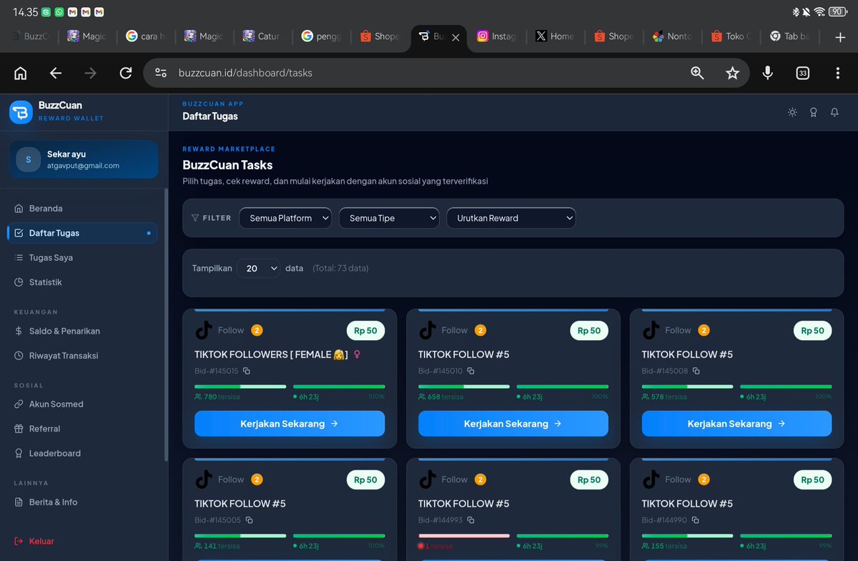Open Saldo & Penarikan in the sidebar
The width and height of the screenshot is (858, 561).
(82, 331)
